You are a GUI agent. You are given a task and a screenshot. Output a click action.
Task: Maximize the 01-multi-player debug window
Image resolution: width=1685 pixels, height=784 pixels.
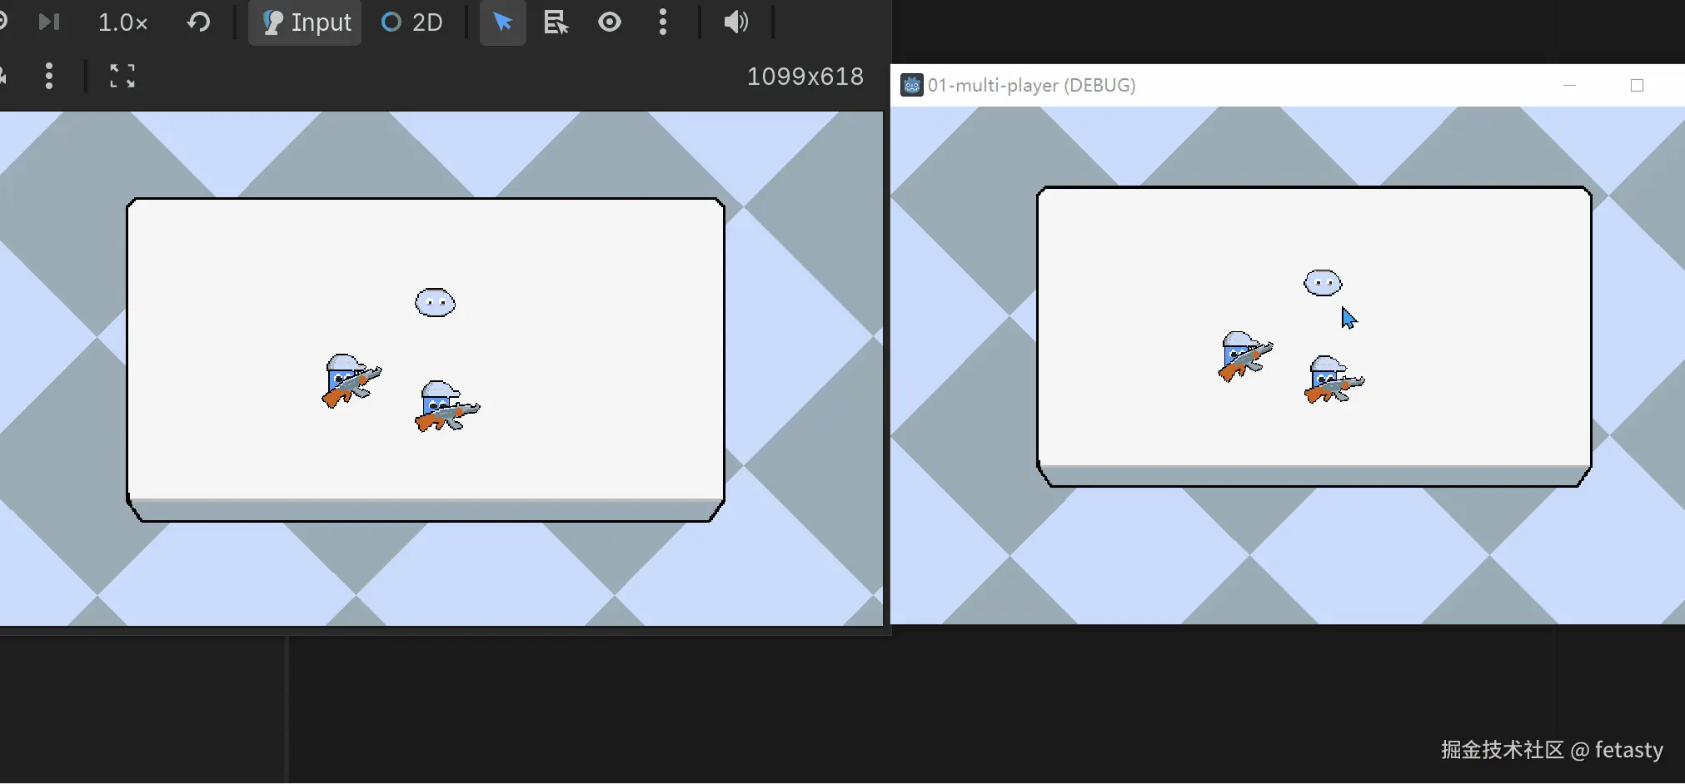pyautogui.click(x=1637, y=85)
